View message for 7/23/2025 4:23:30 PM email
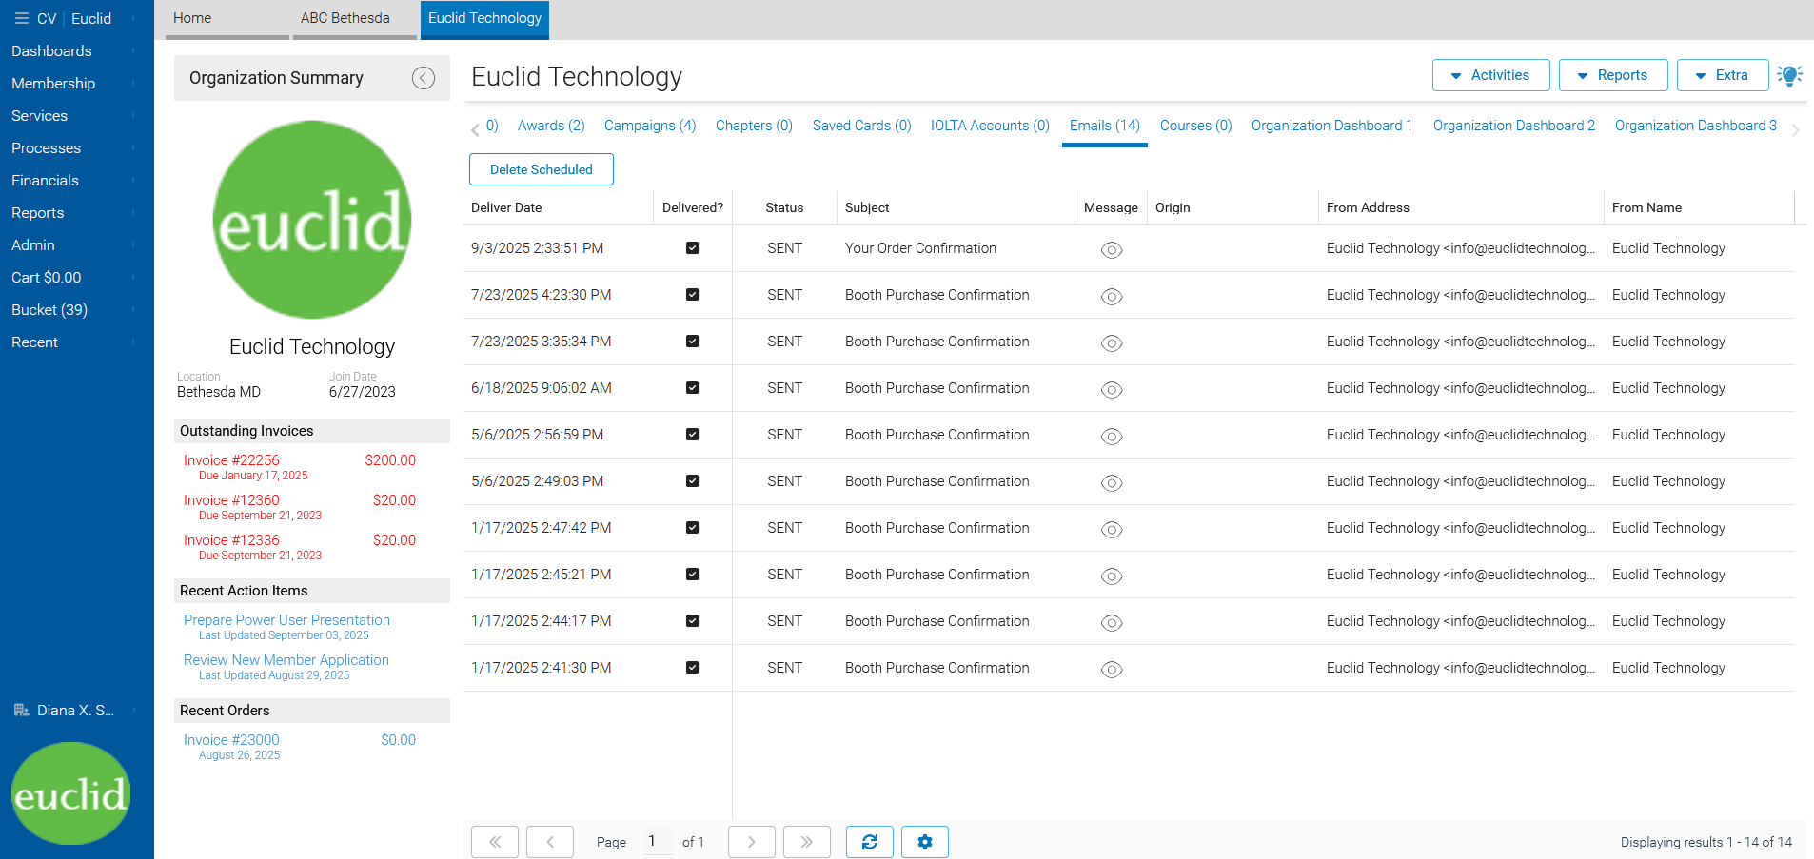This screenshot has height=859, width=1814. (1112, 296)
